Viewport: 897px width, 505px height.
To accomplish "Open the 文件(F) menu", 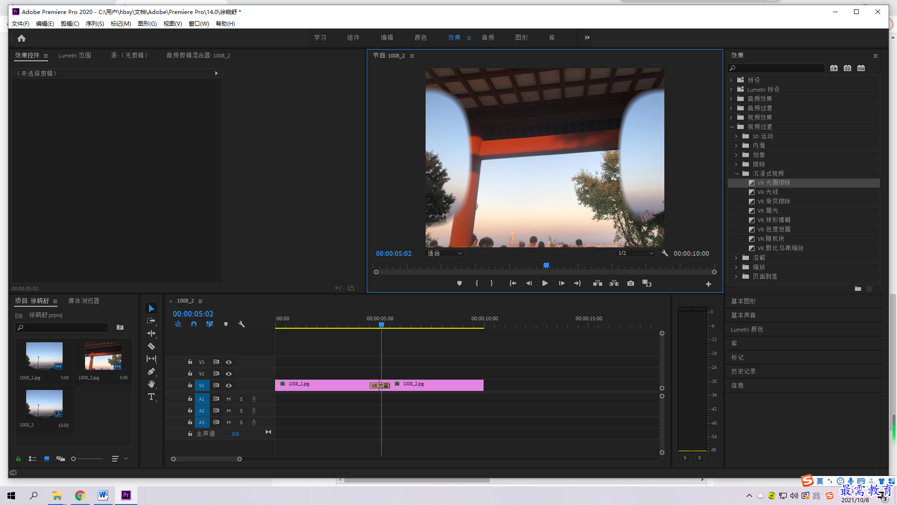I will [x=20, y=23].
